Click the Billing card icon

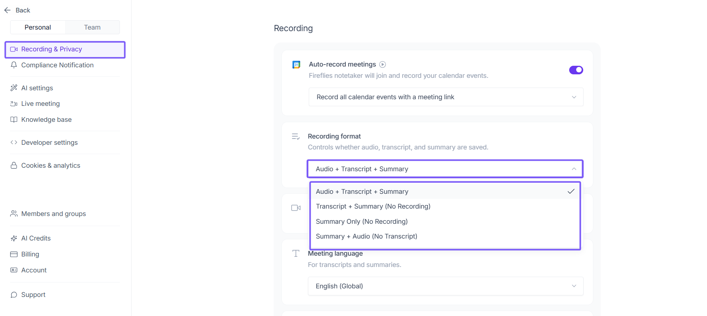[14, 254]
